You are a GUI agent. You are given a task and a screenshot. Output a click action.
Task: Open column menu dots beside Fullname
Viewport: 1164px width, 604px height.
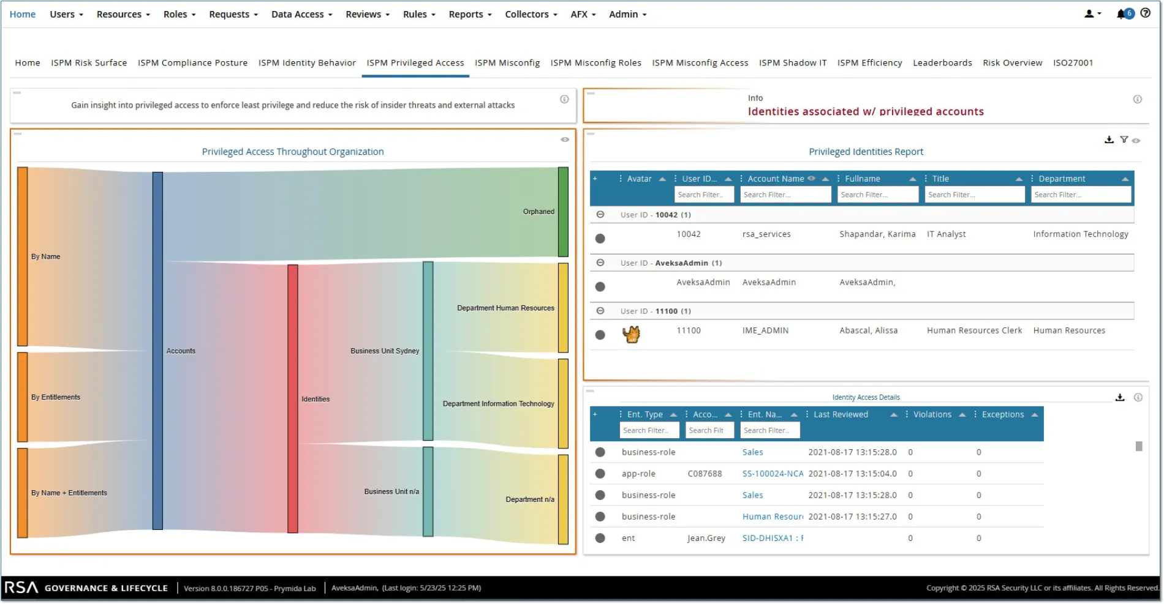click(839, 179)
